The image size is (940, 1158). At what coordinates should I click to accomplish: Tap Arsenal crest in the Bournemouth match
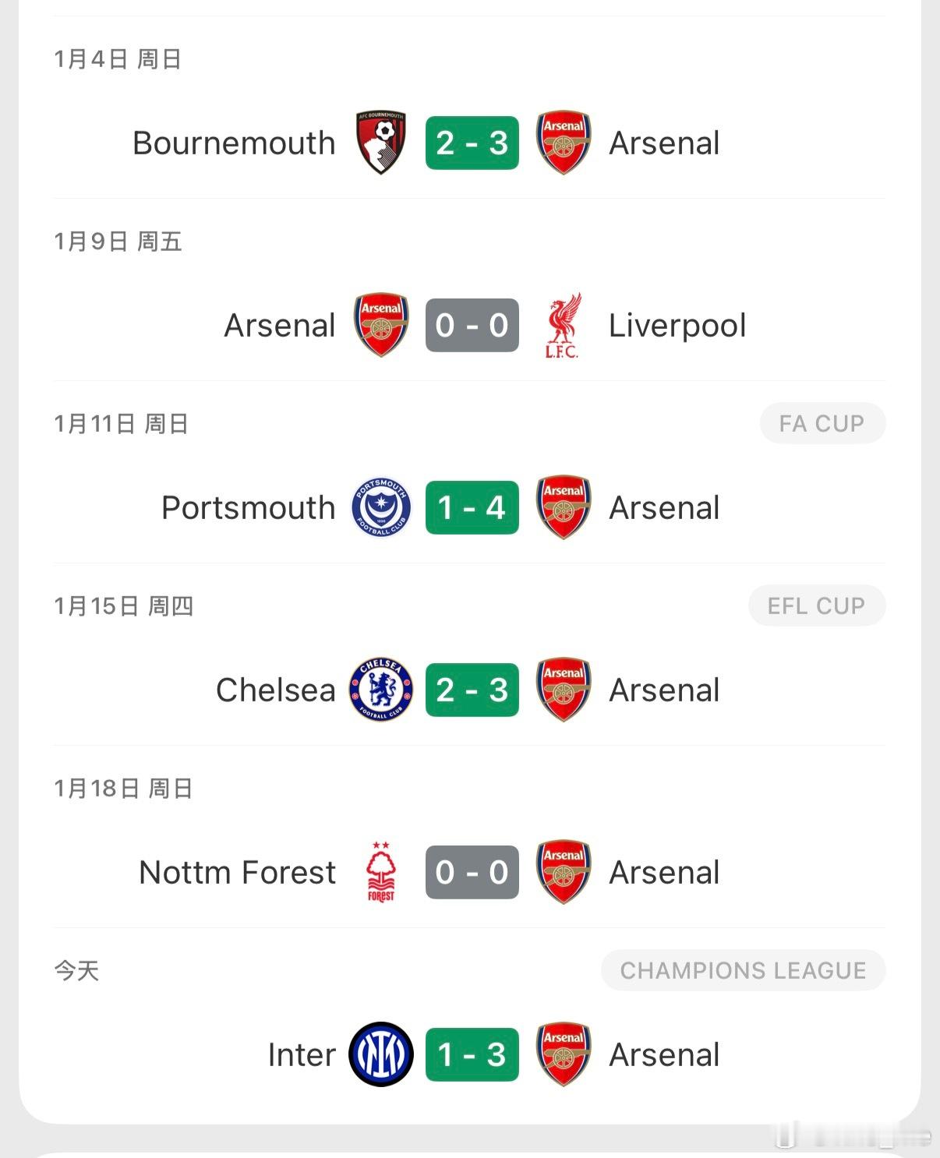point(564,143)
